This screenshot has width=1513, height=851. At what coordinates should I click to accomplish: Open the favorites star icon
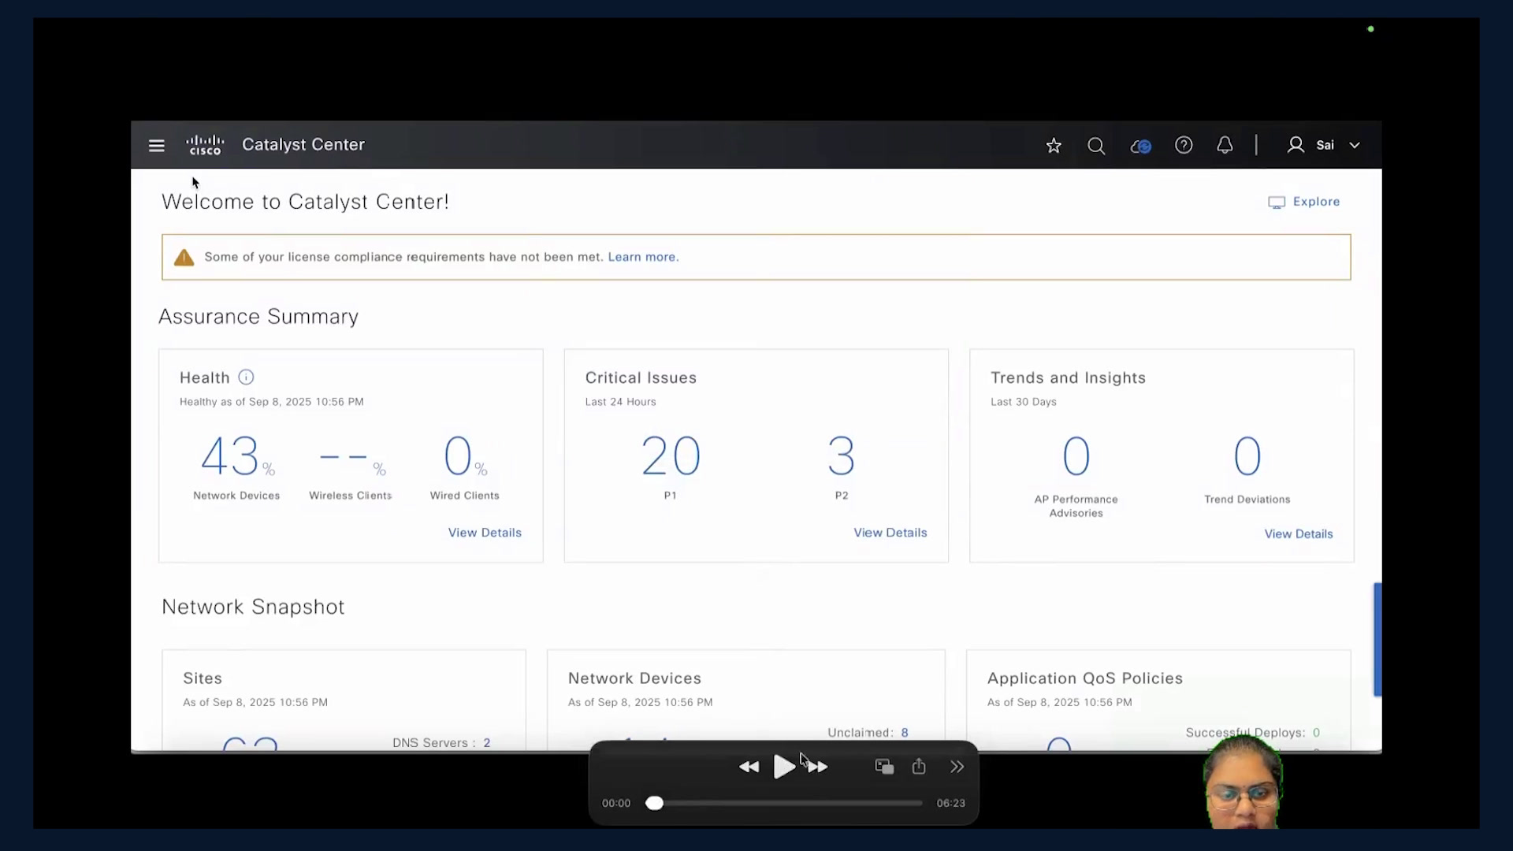(1054, 146)
